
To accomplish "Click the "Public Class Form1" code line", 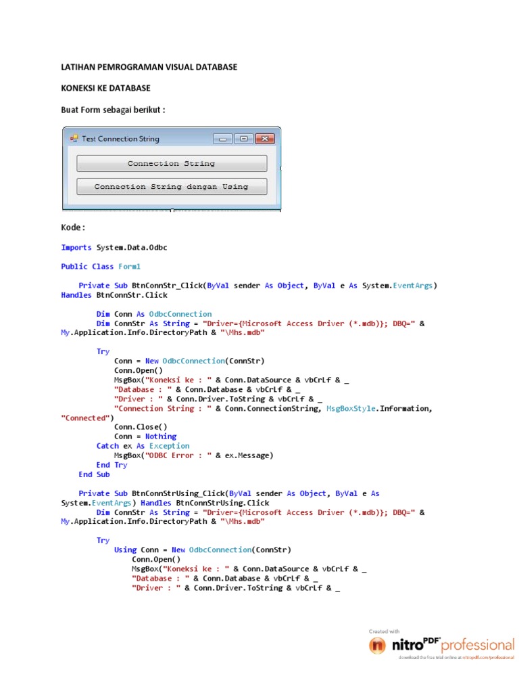I will pyautogui.click(x=101, y=267).
